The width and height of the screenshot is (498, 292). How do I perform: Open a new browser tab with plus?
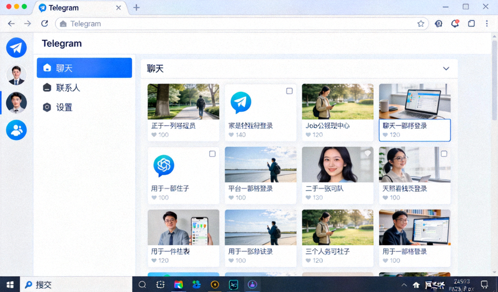(137, 8)
